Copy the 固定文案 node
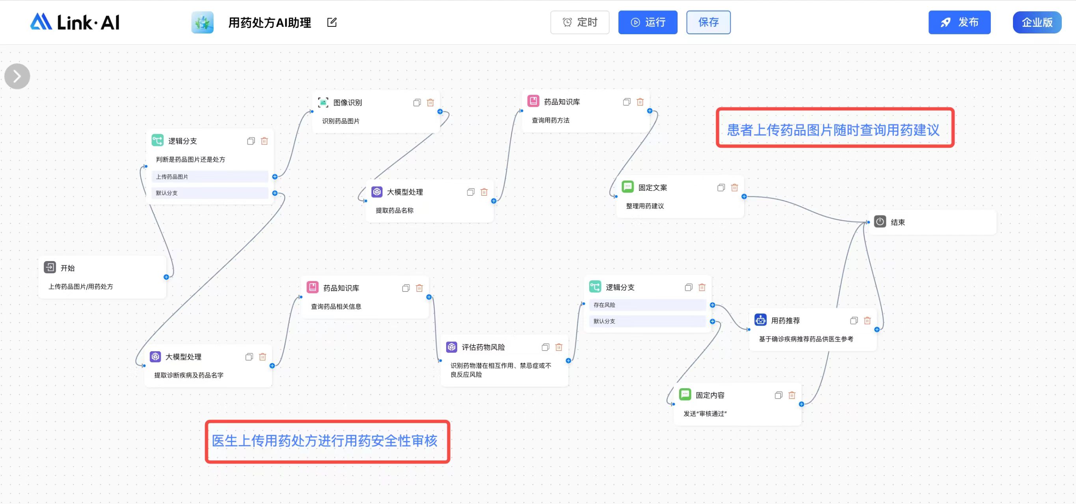 click(x=721, y=188)
